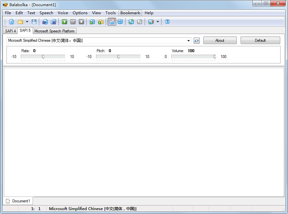Click the grayed go-to-bookmark icon
Screen dimensions: 288x214
(139, 22)
